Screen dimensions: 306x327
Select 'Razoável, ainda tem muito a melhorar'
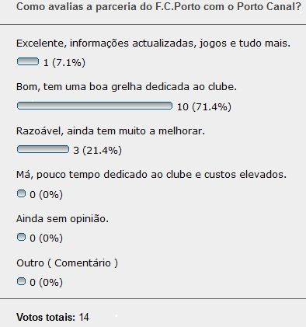[110, 131]
